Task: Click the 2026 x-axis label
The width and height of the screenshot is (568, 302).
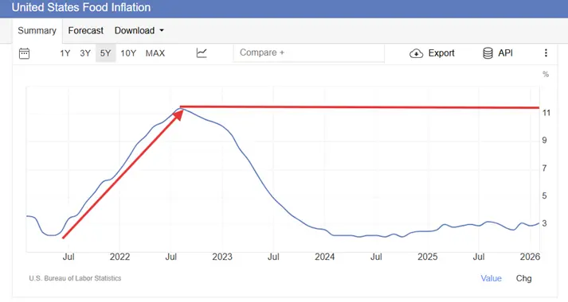Action: 530,257
